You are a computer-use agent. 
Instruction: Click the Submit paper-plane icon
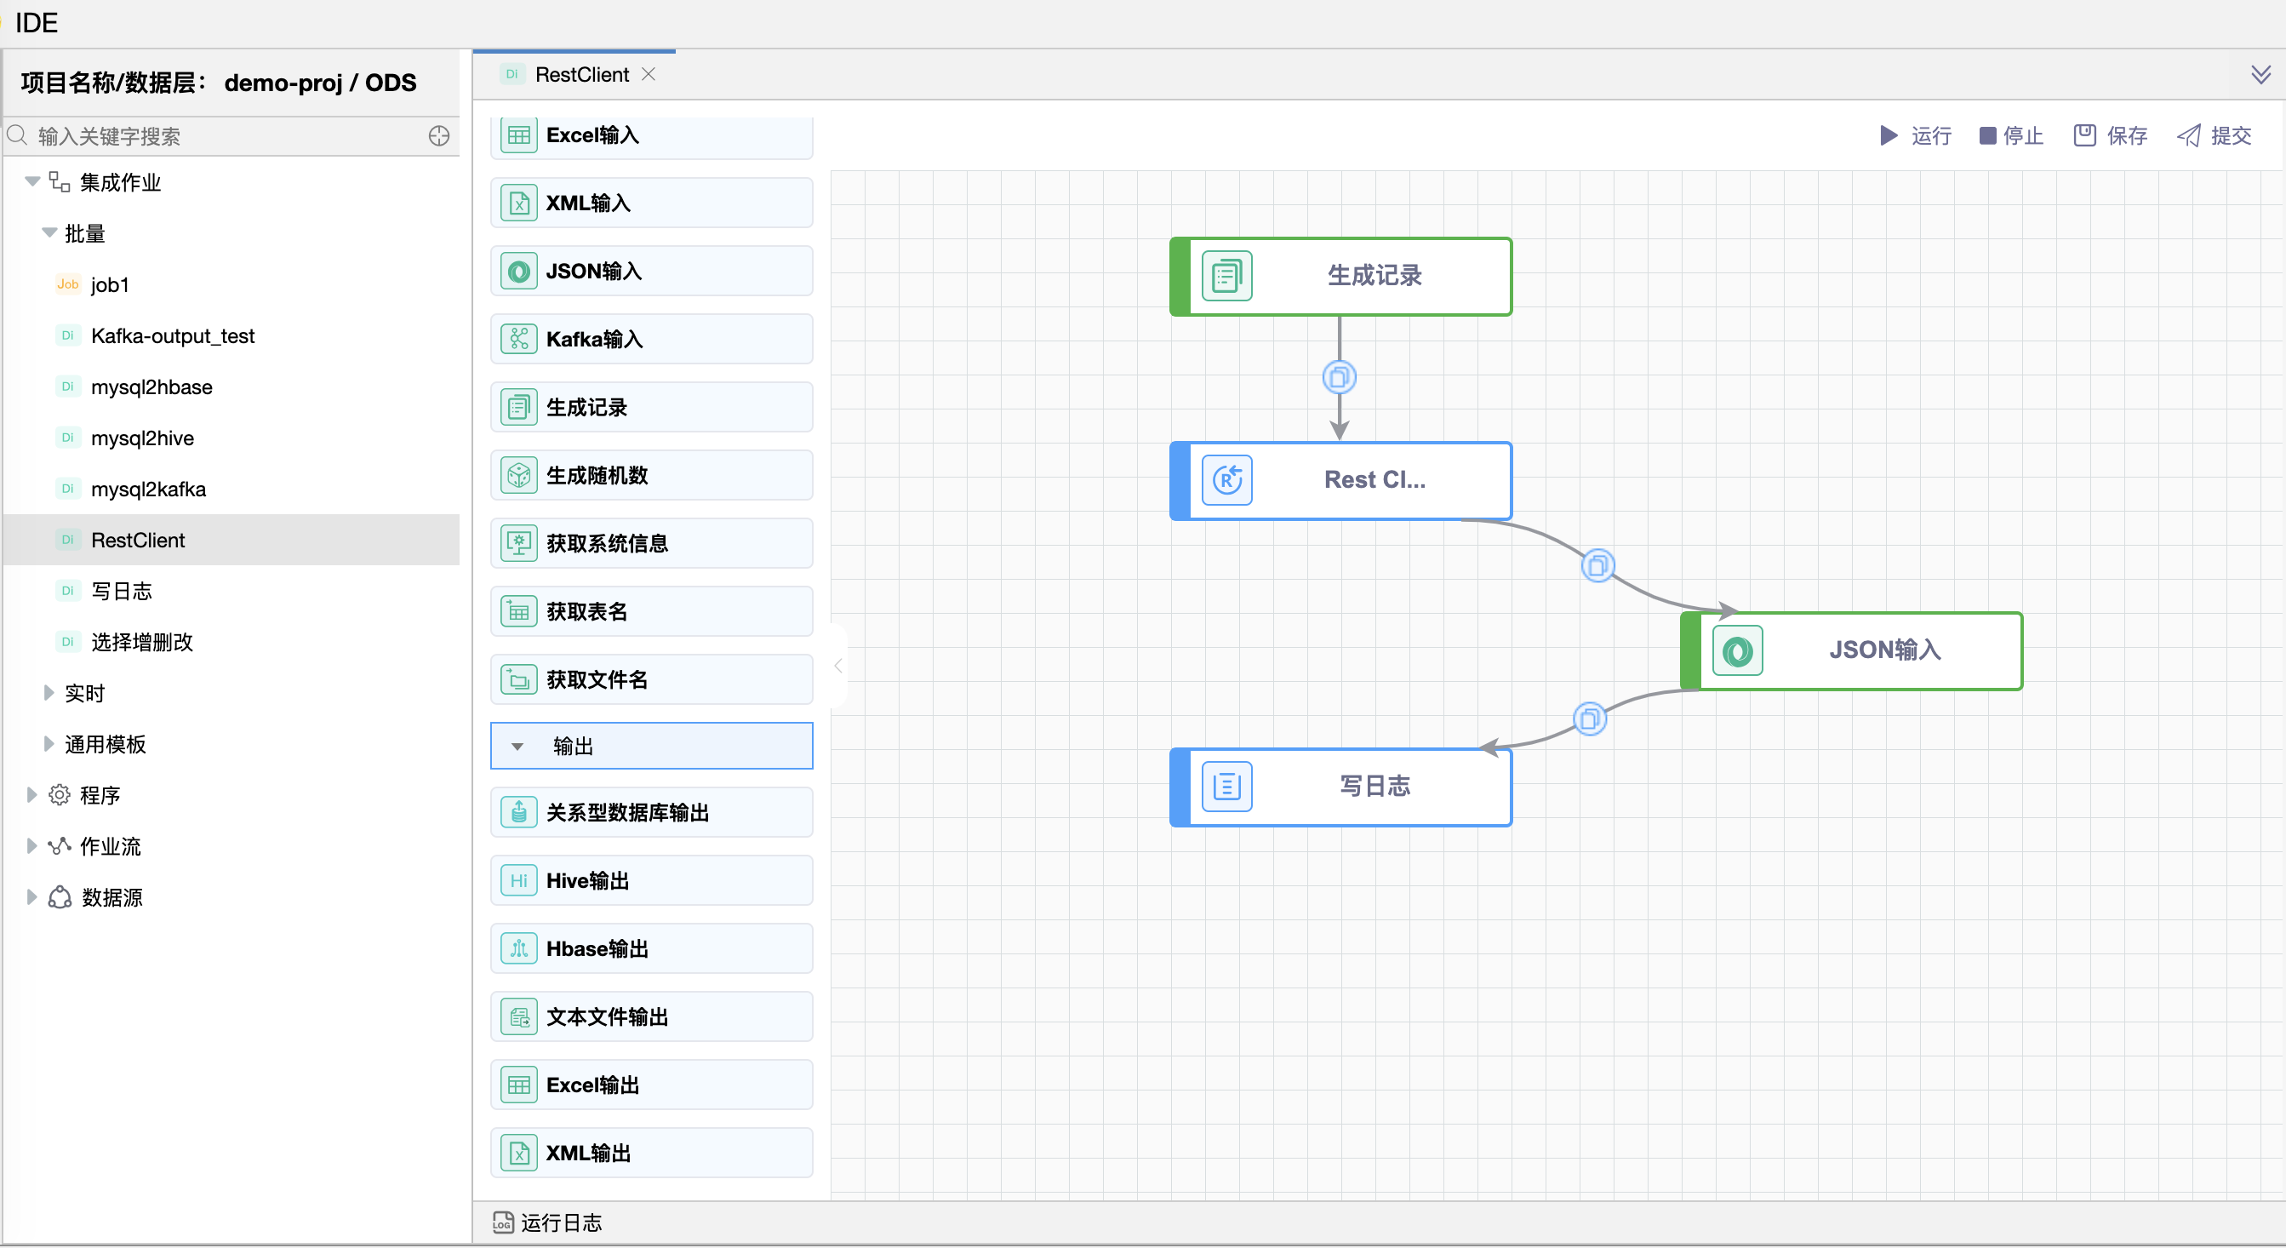point(2188,135)
